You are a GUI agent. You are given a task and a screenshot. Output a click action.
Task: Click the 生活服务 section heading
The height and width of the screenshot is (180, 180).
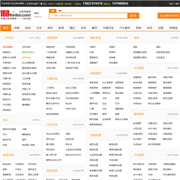pyautogui.click(x=139, y=68)
